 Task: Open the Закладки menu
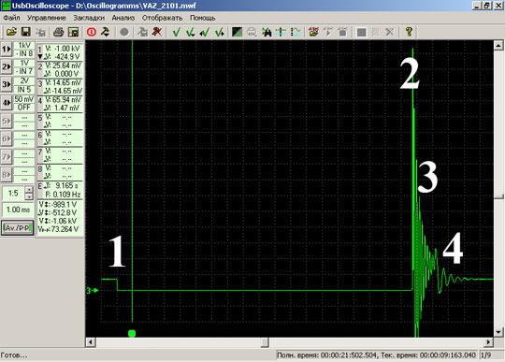[x=89, y=18]
